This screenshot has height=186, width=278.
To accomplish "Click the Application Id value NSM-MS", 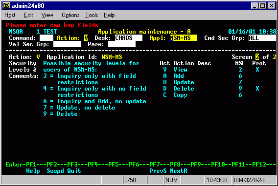I will click(x=112, y=57).
